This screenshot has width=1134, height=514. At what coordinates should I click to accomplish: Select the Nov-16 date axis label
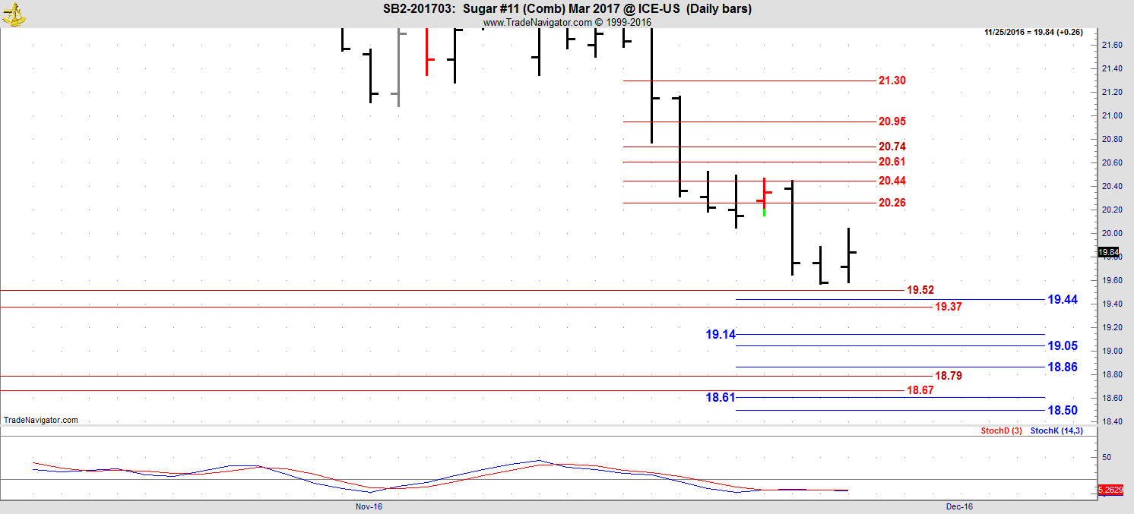click(x=369, y=506)
